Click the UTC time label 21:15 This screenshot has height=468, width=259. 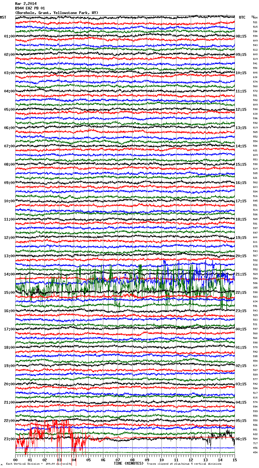click(x=241, y=274)
